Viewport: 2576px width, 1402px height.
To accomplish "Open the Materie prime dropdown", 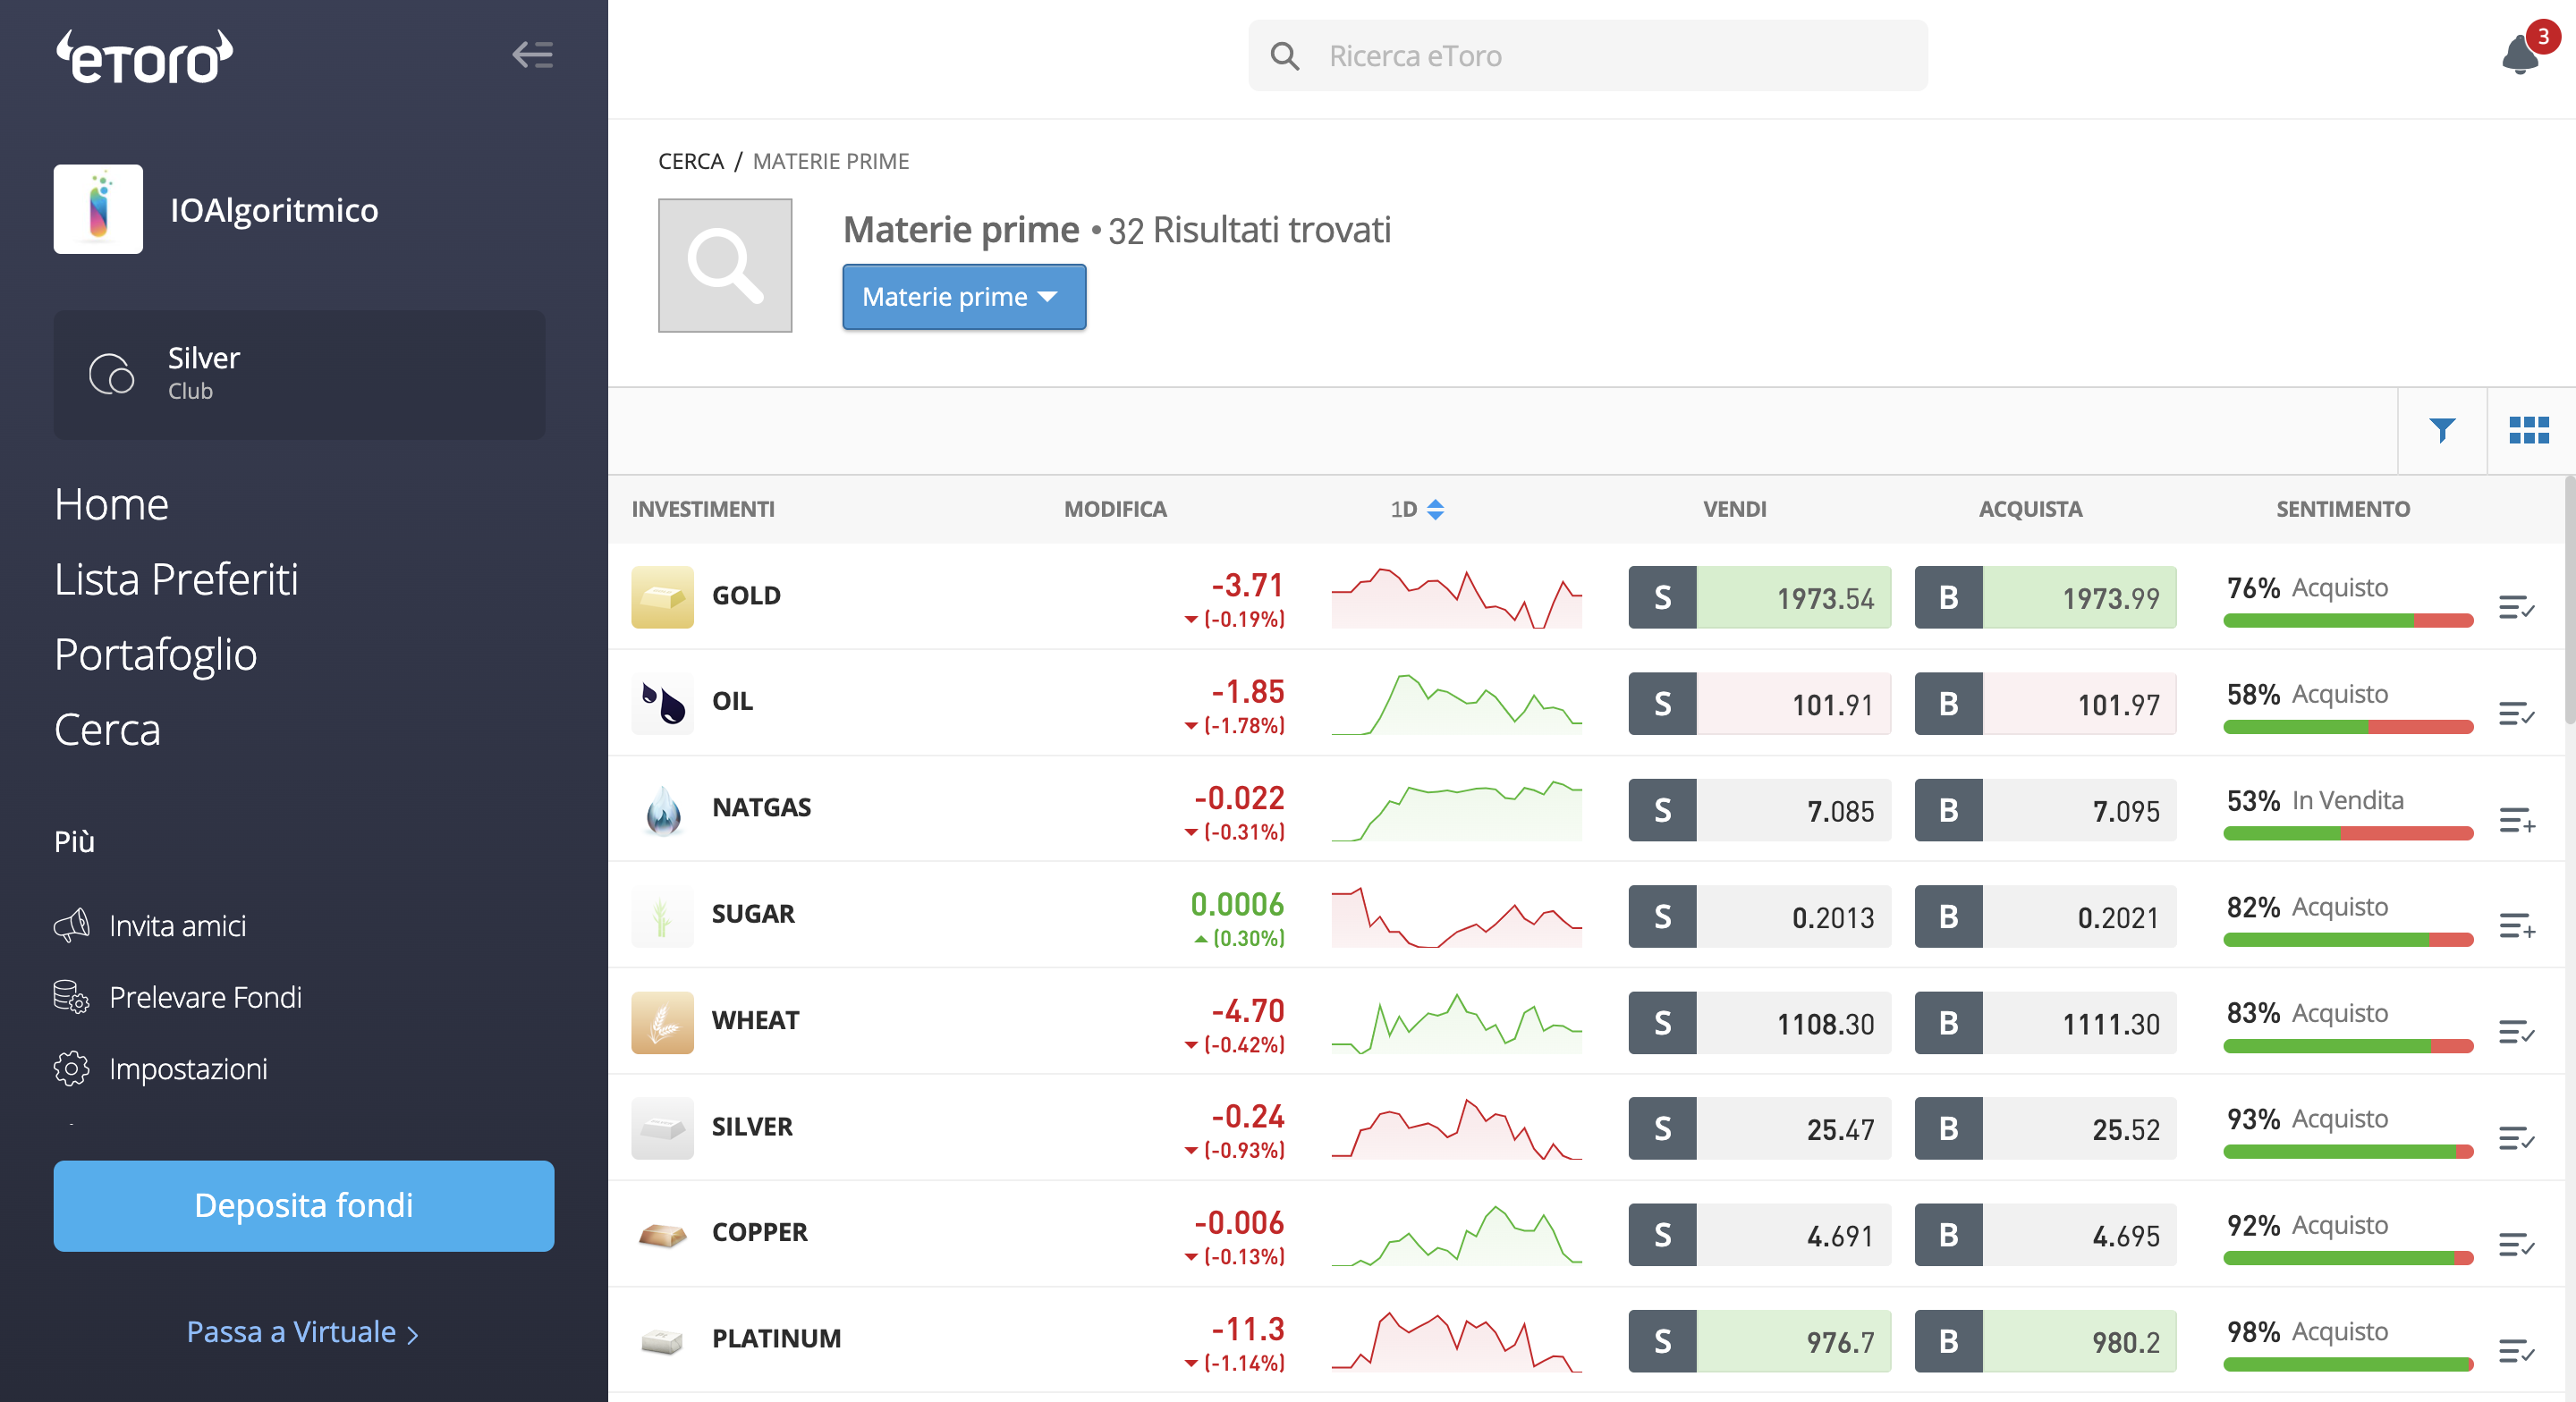I will pyautogui.click(x=963, y=297).
